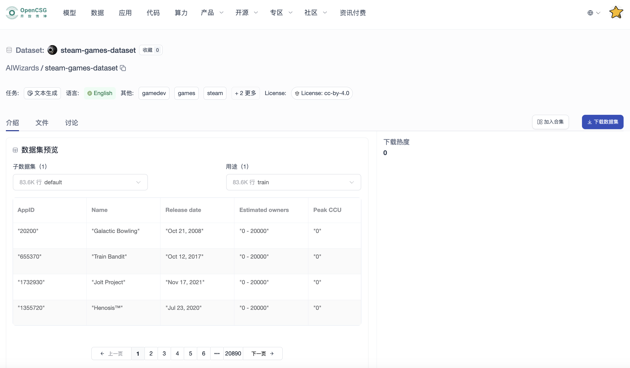
Task: Click the 加入合集 button
Action: click(550, 122)
